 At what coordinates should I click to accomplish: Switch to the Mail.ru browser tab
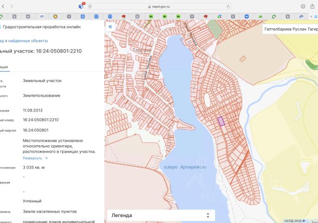[x=82, y=17]
